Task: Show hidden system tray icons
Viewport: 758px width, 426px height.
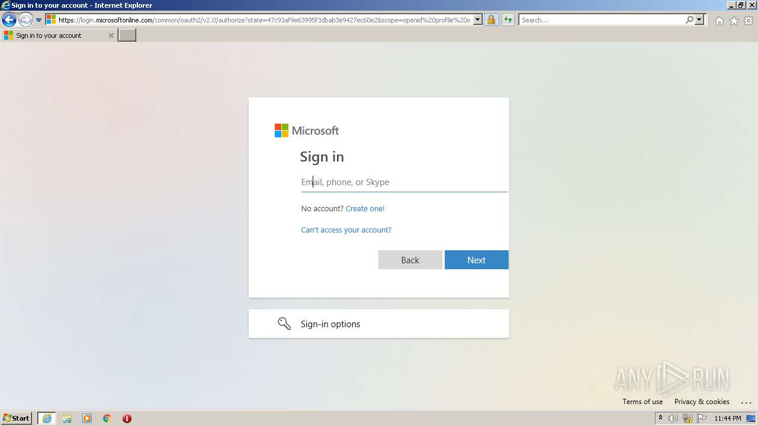Action: [x=660, y=418]
